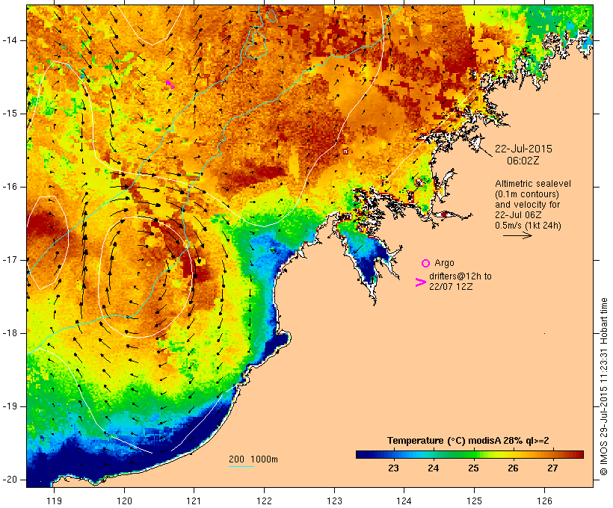
Task: Click the magenta drifter marker on map
Action: (x=170, y=84)
